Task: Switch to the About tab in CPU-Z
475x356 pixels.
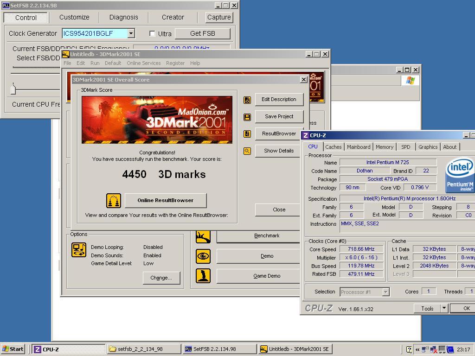Action: (449, 147)
